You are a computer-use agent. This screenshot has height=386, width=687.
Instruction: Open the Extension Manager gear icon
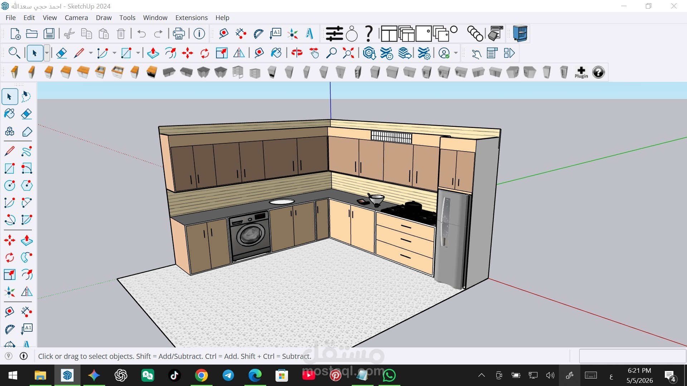tap(424, 53)
